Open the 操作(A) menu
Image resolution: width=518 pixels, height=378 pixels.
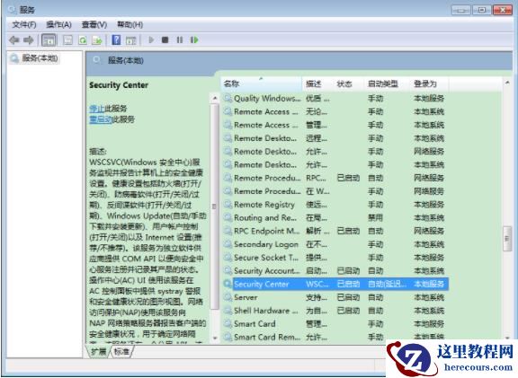pos(58,24)
